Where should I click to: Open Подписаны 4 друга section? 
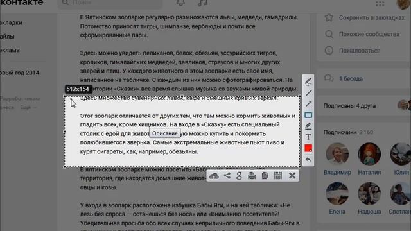pyautogui.click(x=349, y=106)
